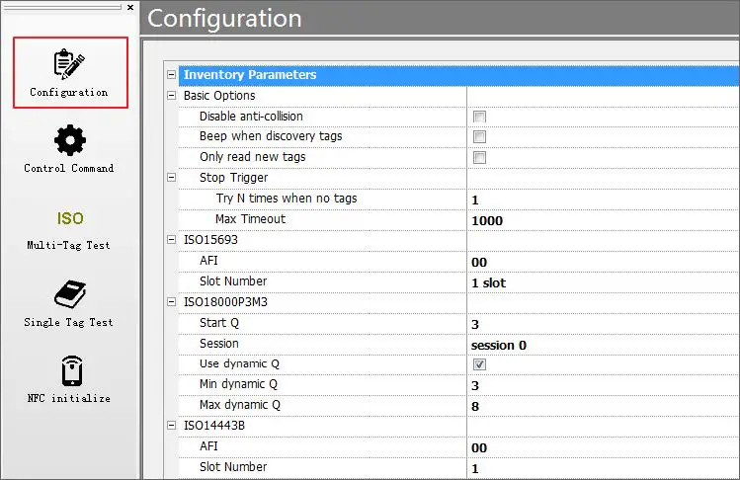Enable Disable anti-collision checkbox
Image resolution: width=740 pixels, height=480 pixels.
[x=480, y=117]
